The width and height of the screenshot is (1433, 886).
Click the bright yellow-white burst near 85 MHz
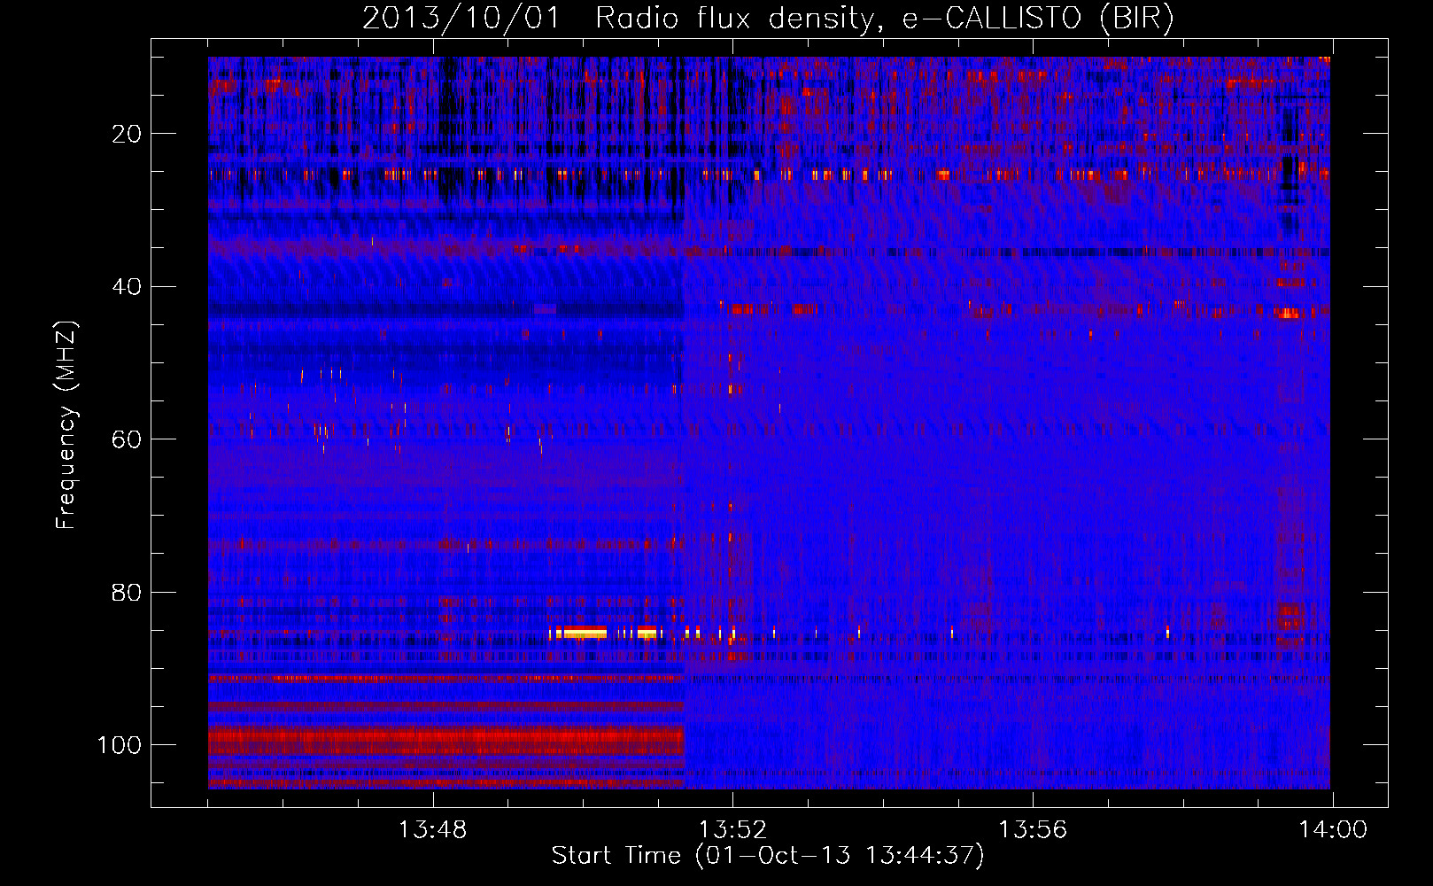(x=585, y=633)
